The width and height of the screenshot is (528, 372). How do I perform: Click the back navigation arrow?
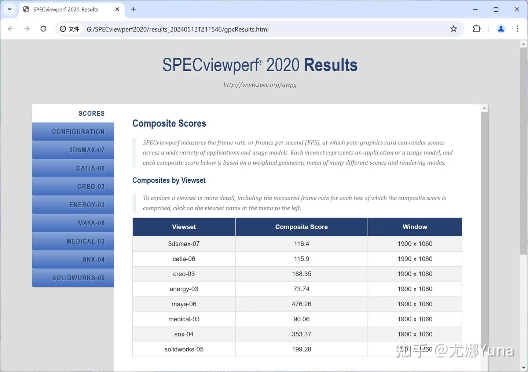pyautogui.click(x=11, y=29)
